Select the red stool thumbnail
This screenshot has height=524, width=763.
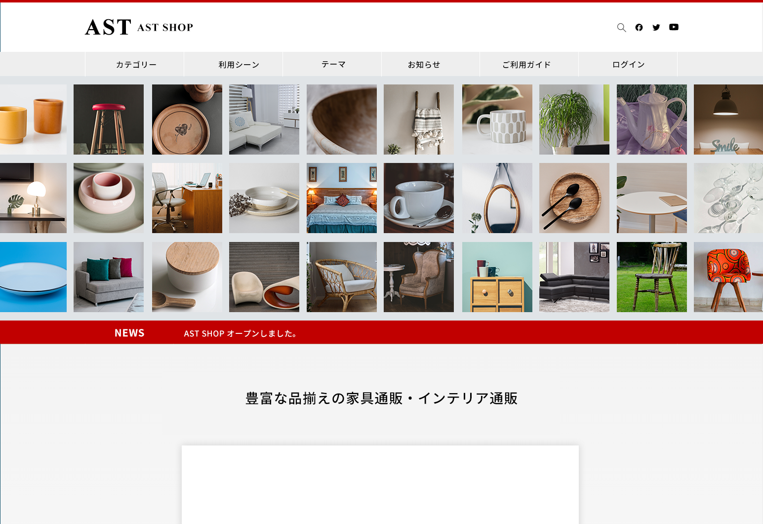(x=109, y=120)
